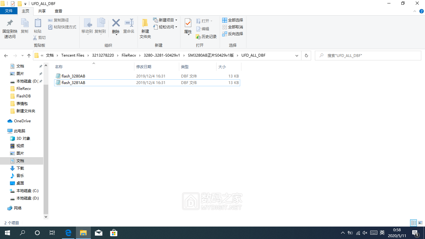Click Invert selection

pos(232,34)
